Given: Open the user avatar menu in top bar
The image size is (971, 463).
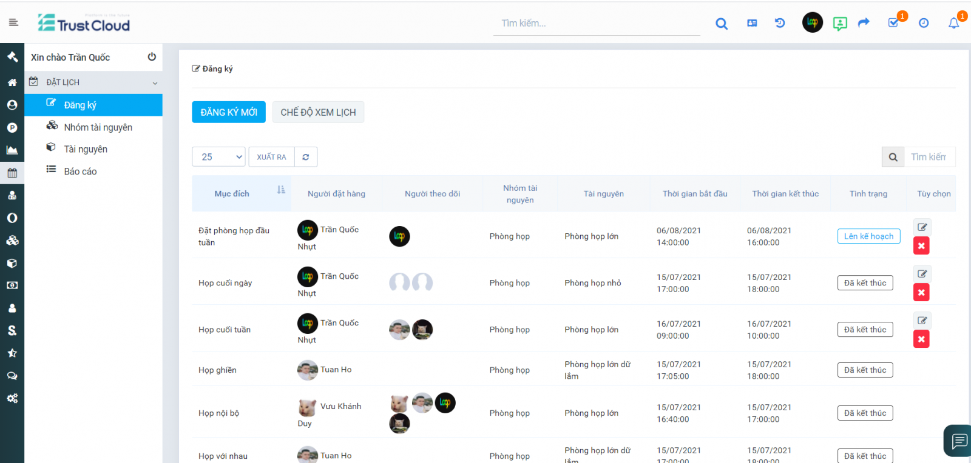Looking at the screenshot, I should [812, 23].
